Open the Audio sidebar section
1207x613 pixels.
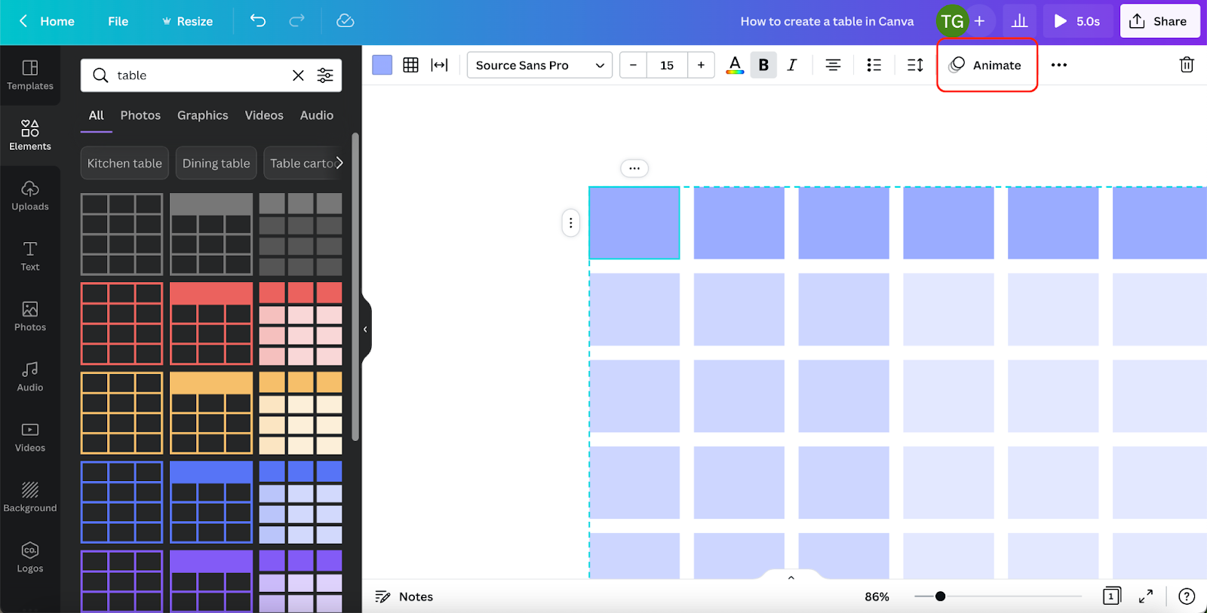point(30,377)
